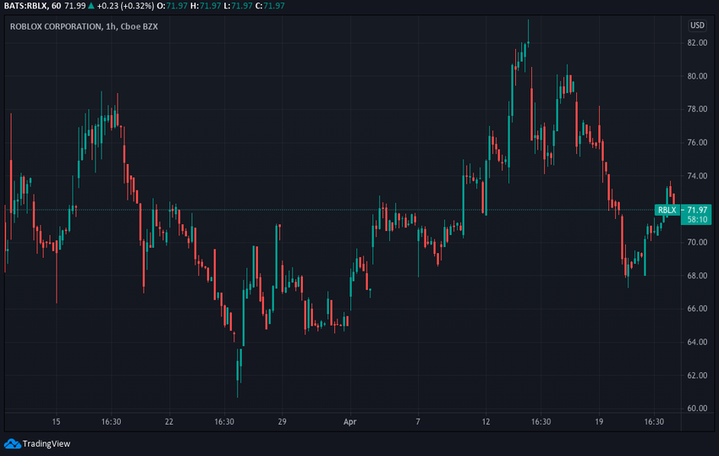Click the 60.00 price axis label
This screenshot has width=719, height=456.
(x=697, y=409)
